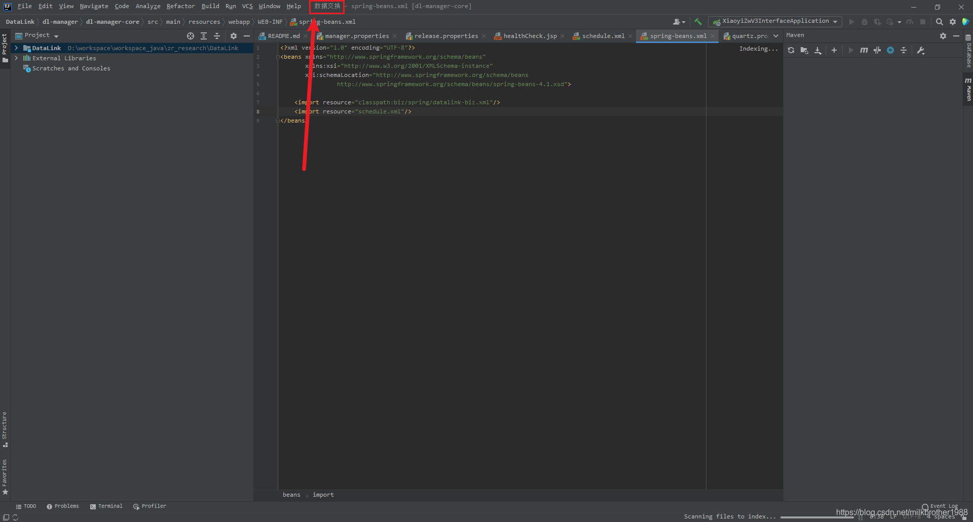Screen dimensions: 973x522
Task: Collapse all in Maven toolbar
Action: point(904,50)
